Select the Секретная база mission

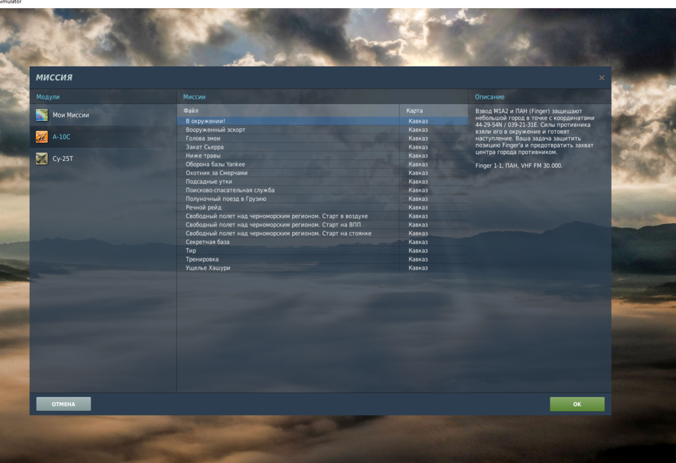(x=322, y=242)
